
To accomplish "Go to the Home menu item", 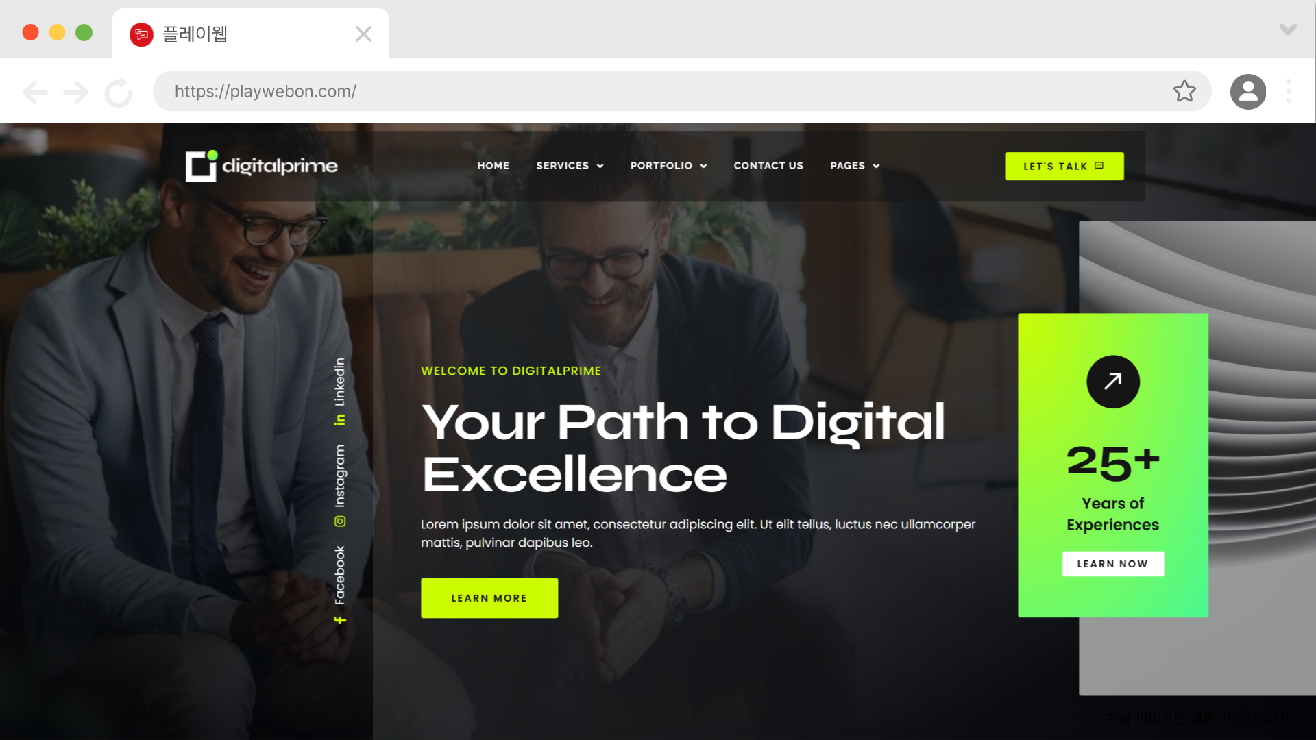I will [x=493, y=166].
